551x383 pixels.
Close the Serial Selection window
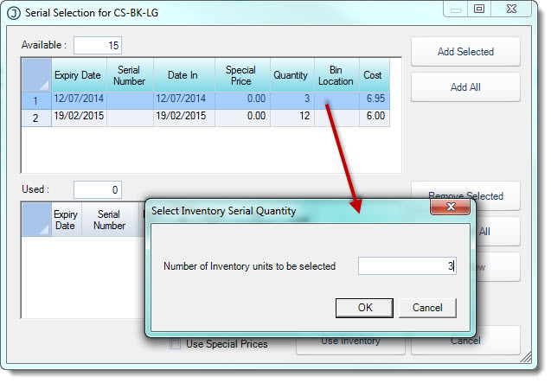click(x=511, y=9)
